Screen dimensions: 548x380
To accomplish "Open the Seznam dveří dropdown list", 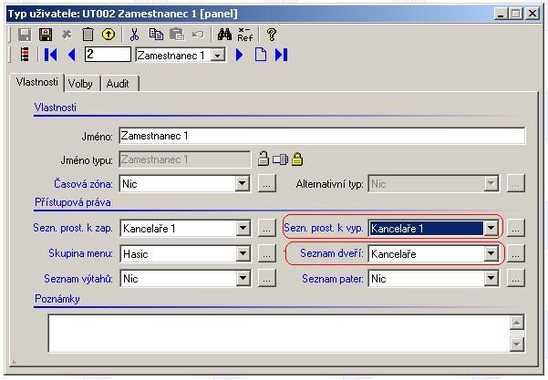I will click(x=491, y=254).
